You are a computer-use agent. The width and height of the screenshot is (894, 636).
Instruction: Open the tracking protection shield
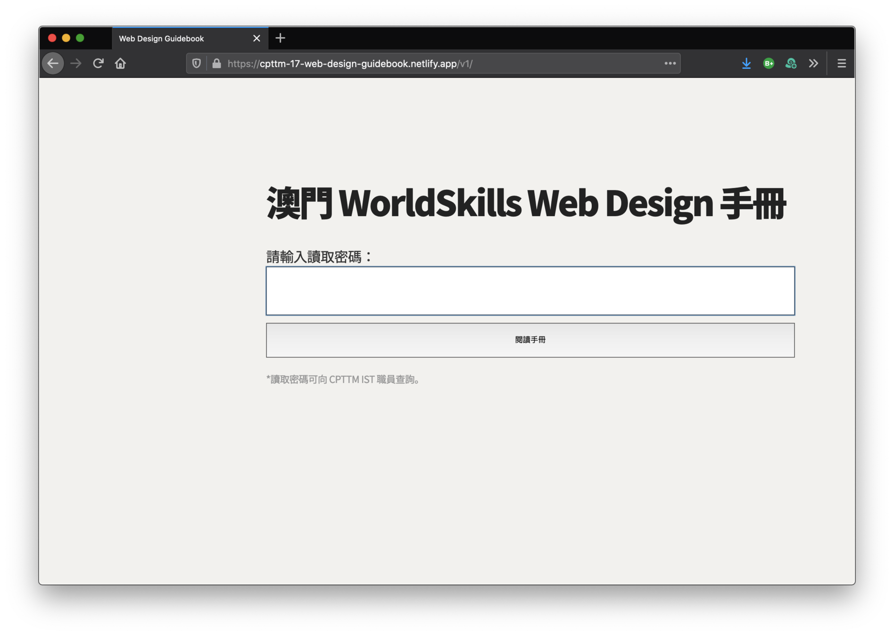pyautogui.click(x=197, y=63)
